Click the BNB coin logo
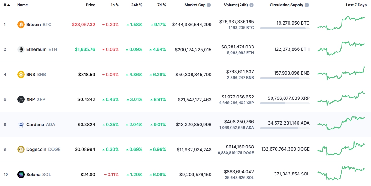The image size is (371, 186). point(21,75)
